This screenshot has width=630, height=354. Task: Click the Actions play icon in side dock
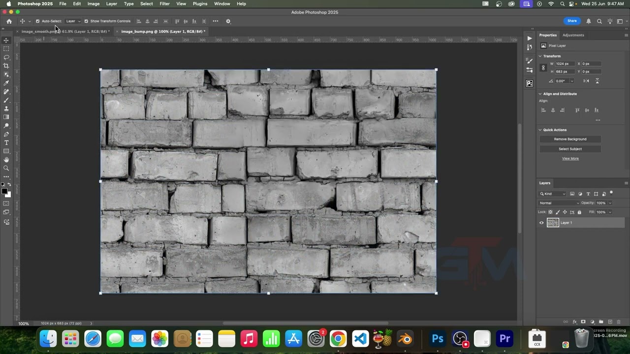click(530, 38)
